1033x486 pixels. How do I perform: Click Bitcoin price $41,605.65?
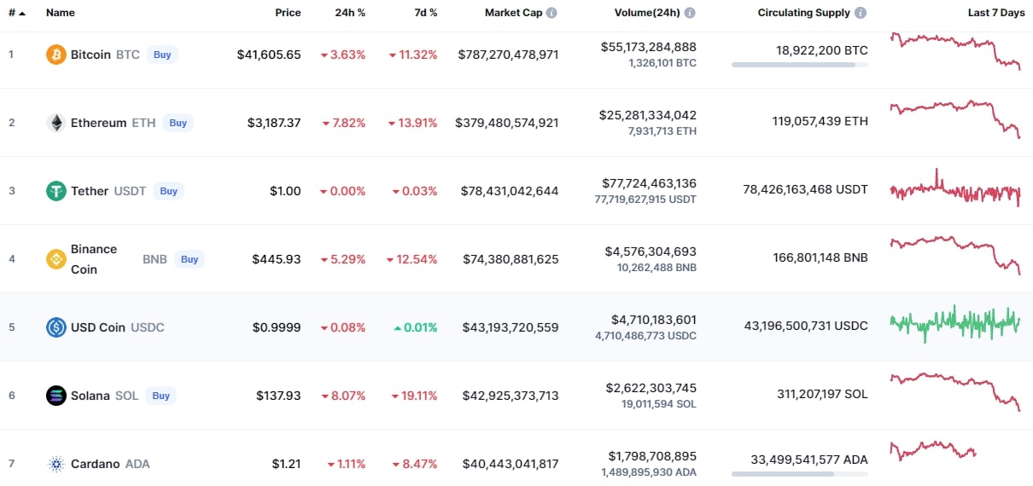click(x=269, y=55)
